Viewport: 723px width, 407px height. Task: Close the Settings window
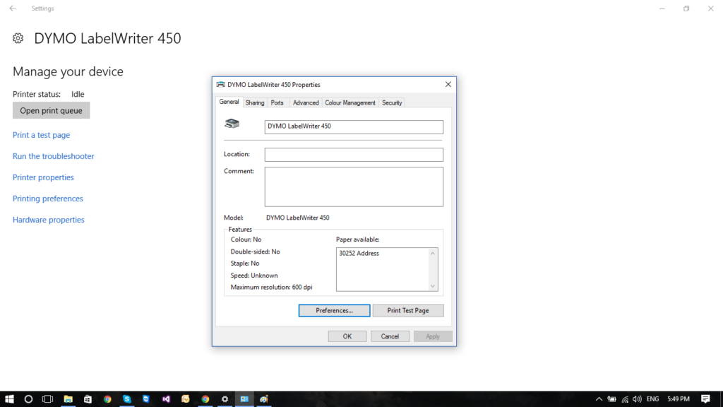click(x=710, y=8)
